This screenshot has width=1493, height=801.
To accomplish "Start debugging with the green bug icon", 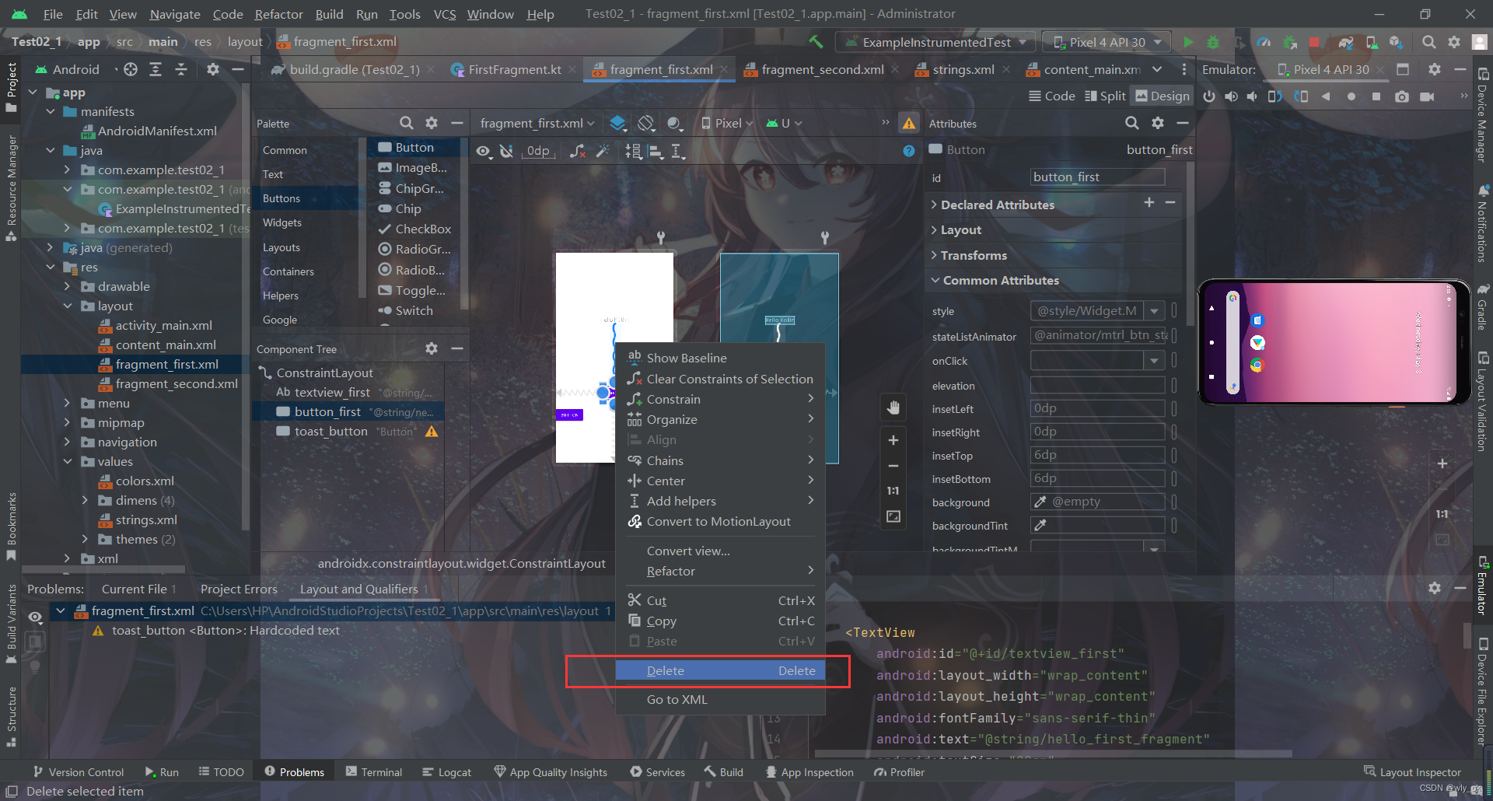I will 1213,42.
